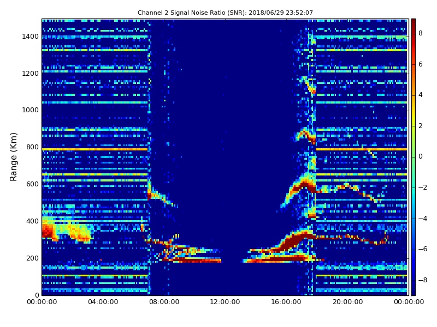Click the 1400 range tick label
This screenshot has height=327, width=437.
(x=30, y=37)
